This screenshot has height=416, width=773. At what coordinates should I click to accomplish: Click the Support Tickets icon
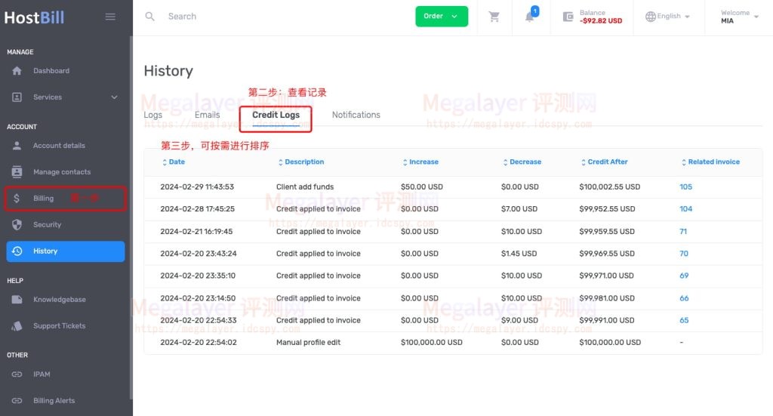pyautogui.click(x=17, y=326)
